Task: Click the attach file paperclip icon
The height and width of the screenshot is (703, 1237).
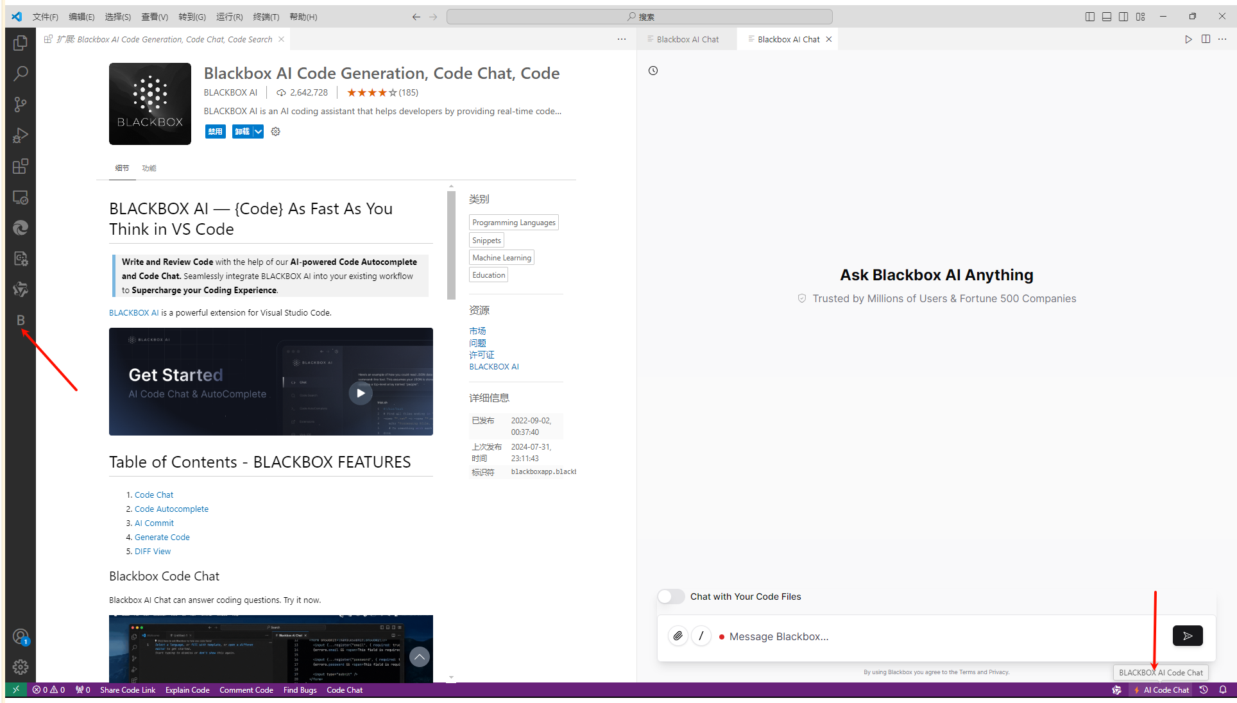Action: pos(678,636)
